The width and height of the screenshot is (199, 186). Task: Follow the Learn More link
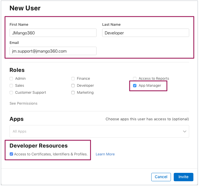click(105, 154)
